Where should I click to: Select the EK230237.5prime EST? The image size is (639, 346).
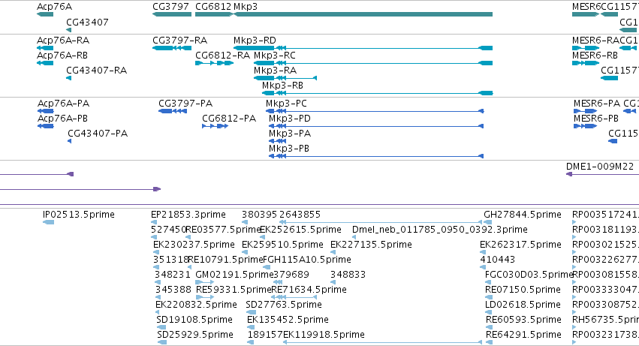156,252
